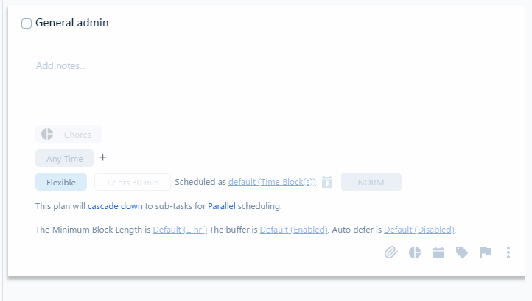Open the category pie-chart icon in bottom toolbar

tap(415, 252)
